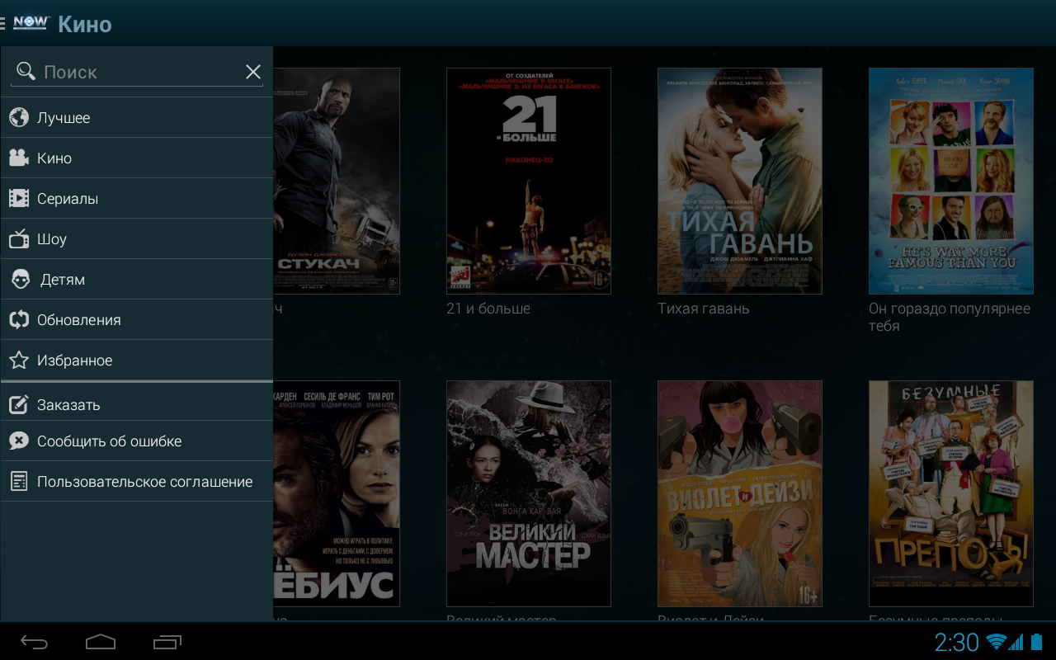Clear the search field with the X
The height and width of the screenshot is (660, 1056).
click(x=253, y=72)
